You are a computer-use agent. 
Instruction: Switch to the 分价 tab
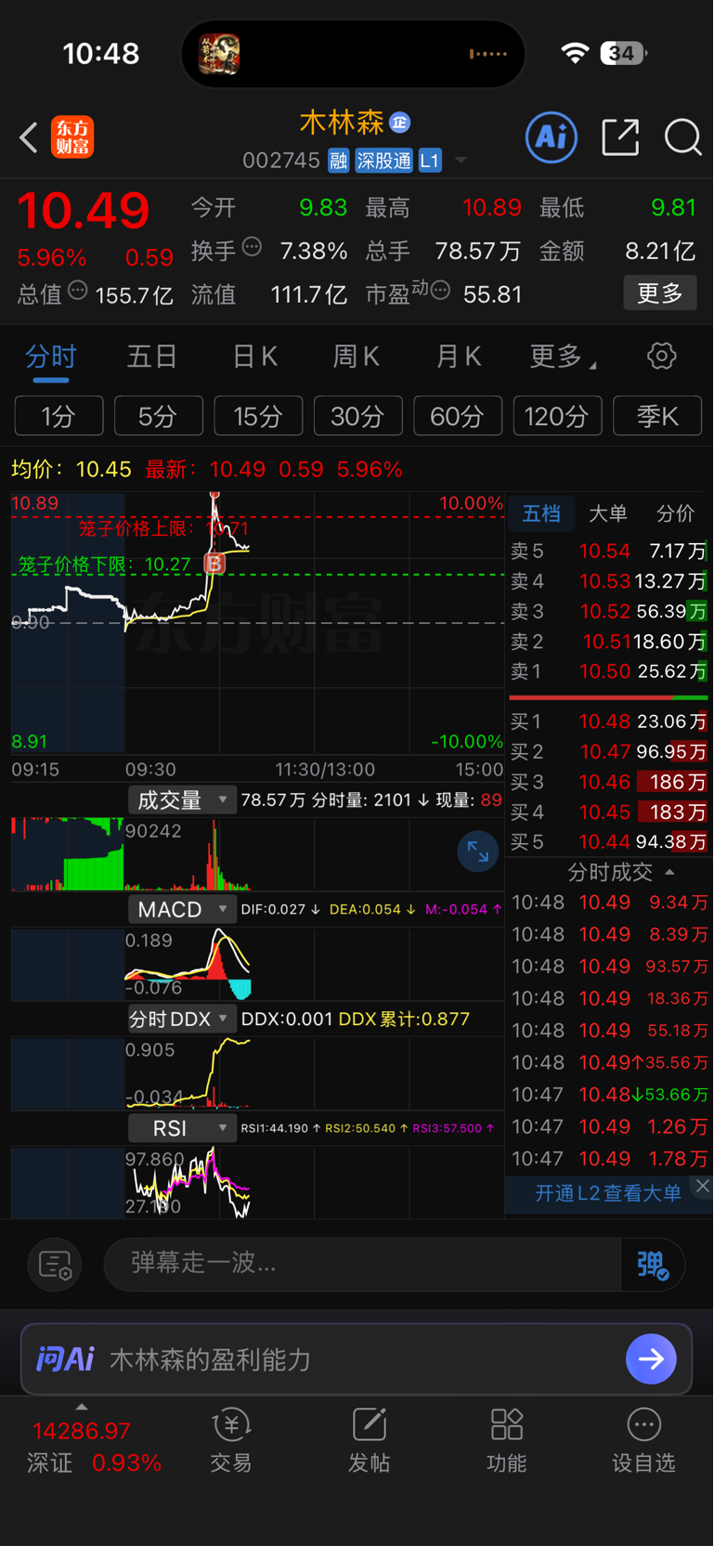pyautogui.click(x=675, y=513)
